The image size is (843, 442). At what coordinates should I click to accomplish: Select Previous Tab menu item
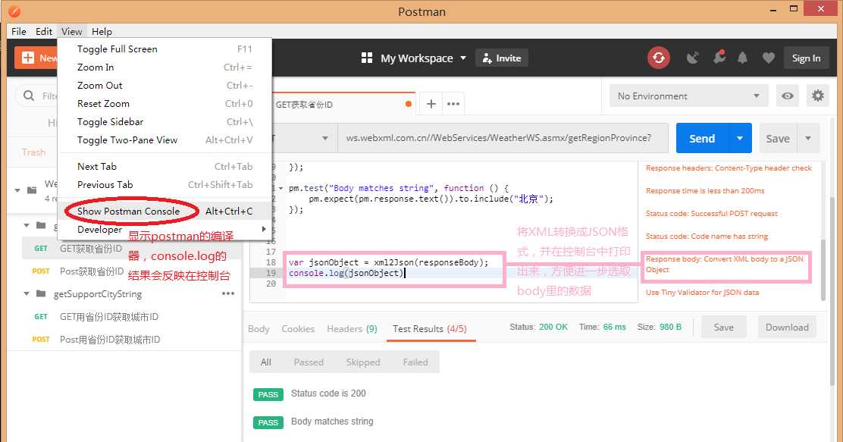pyautogui.click(x=165, y=185)
